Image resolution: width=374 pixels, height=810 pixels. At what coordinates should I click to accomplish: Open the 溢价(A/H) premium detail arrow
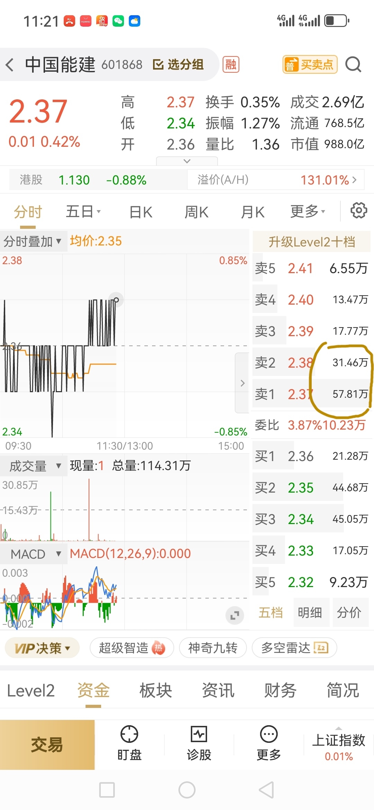click(x=354, y=180)
